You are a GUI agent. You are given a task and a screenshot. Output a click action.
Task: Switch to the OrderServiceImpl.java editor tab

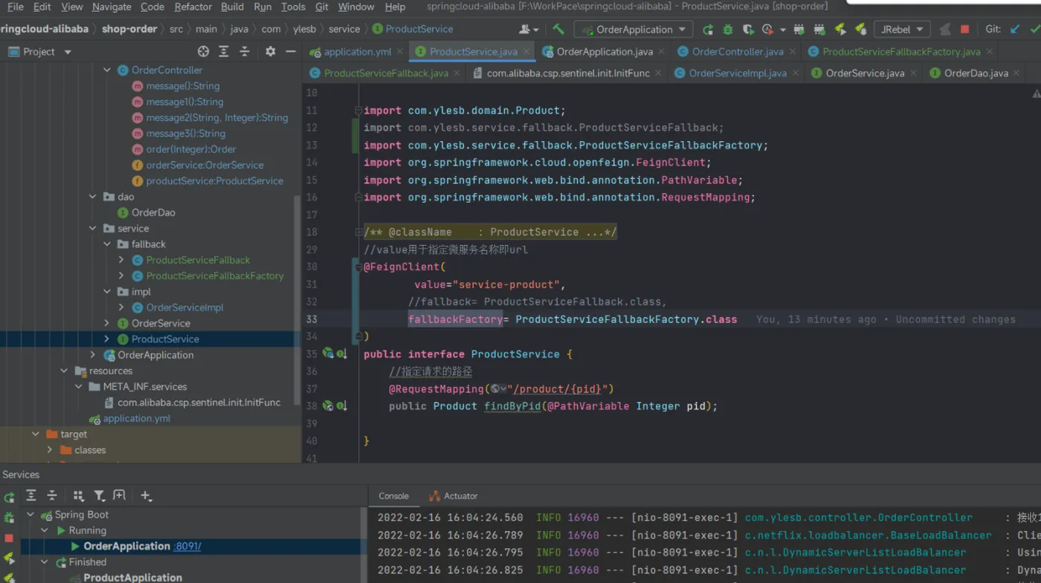click(738, 73)
